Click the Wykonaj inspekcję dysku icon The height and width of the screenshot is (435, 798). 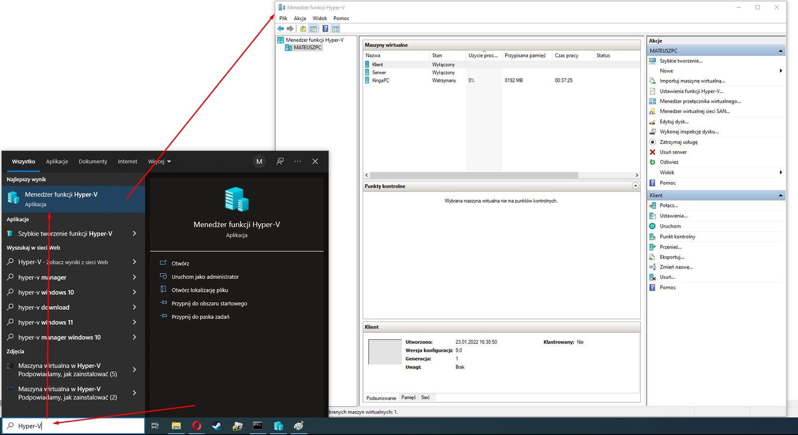[x=652, y=132]
